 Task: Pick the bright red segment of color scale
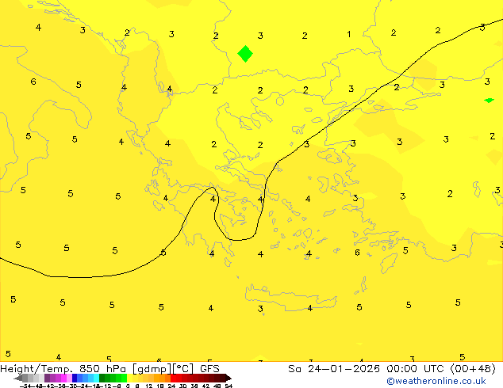(176, 378)
